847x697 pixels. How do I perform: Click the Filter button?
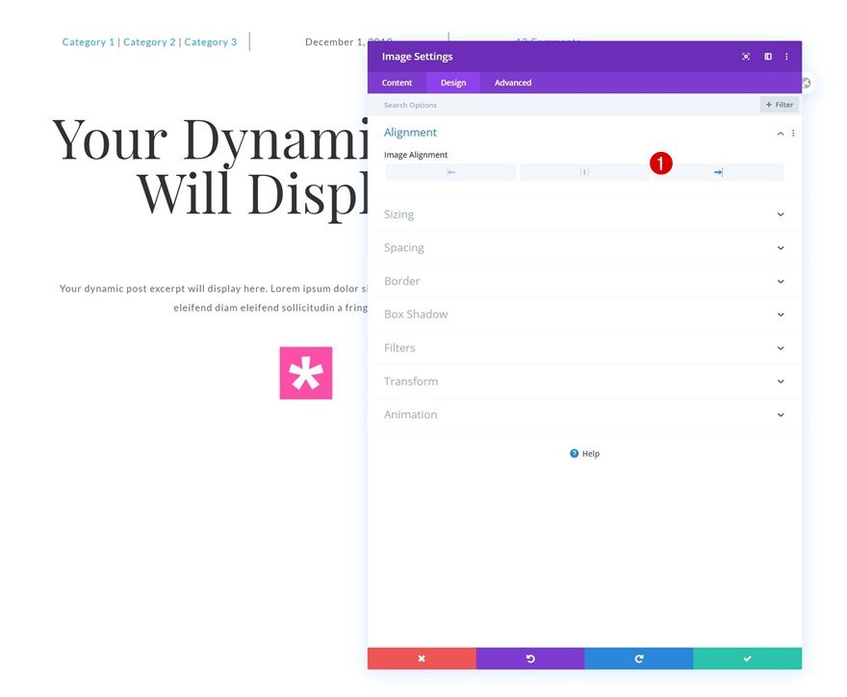(x=779, y=105)
